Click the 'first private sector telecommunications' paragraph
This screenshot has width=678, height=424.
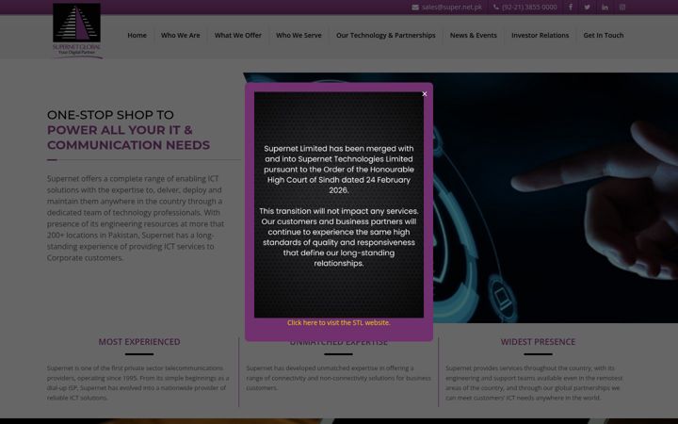137,383
